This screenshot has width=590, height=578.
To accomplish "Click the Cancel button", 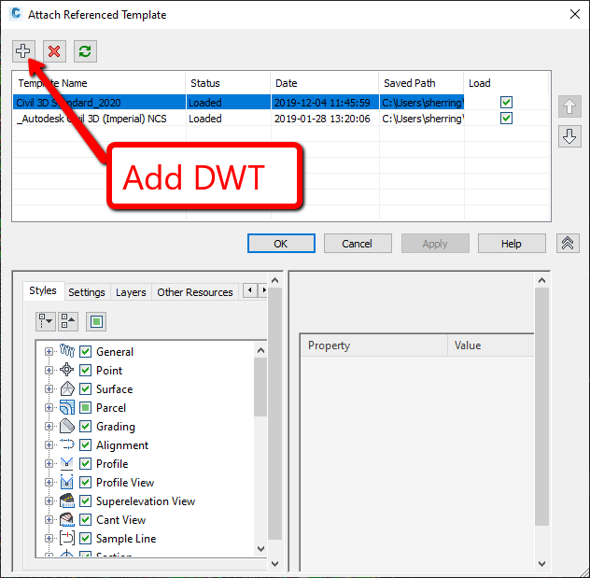I will tap(358, 244).
